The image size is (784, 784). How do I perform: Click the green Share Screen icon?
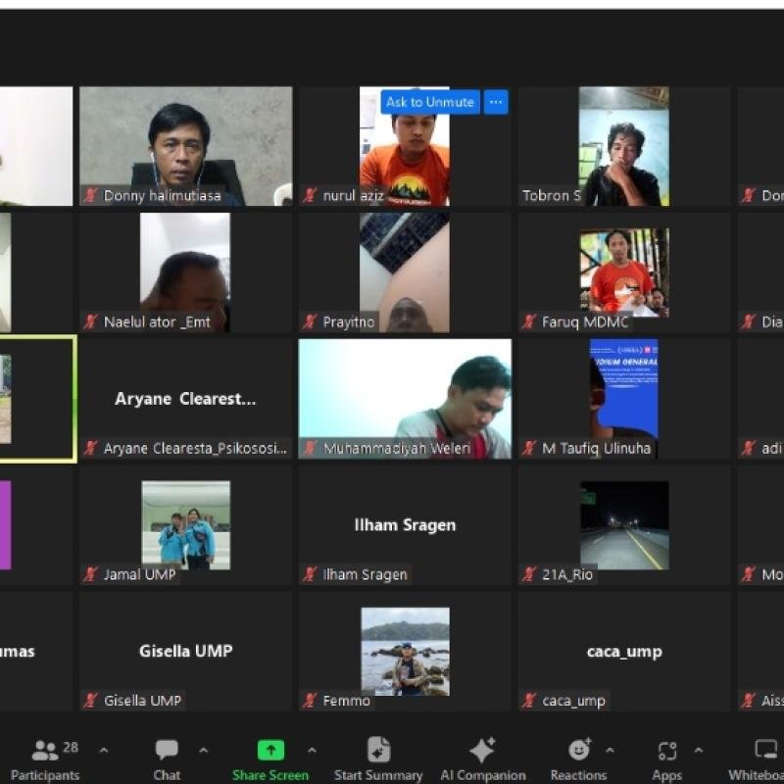pyautogui.click(x=270, y=751)
